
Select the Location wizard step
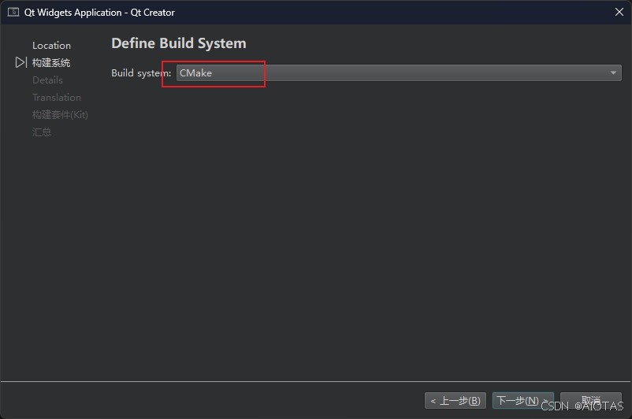coord(51,46)
